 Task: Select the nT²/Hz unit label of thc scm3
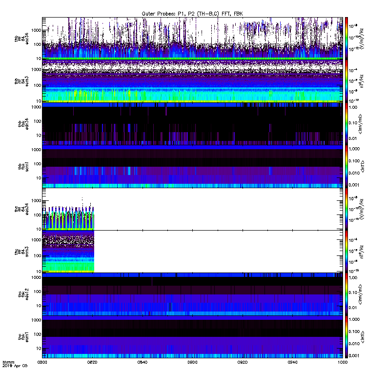tap(362, 252)
